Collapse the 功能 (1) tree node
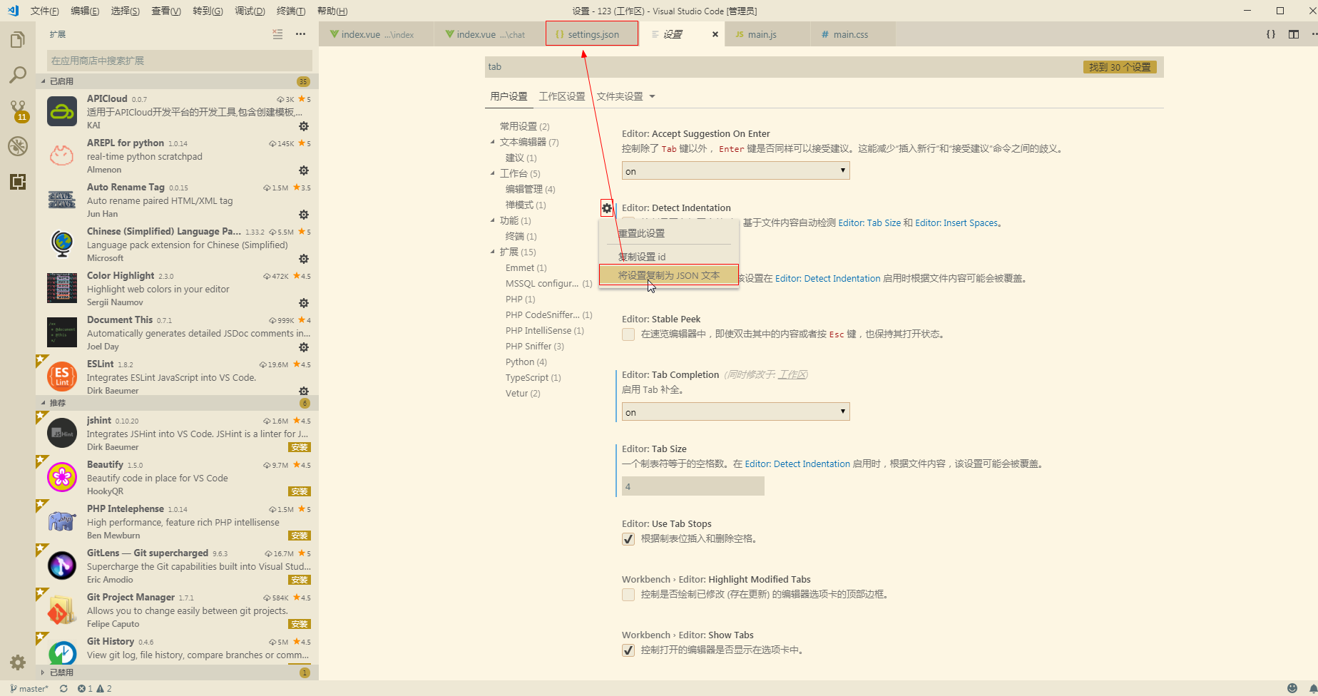Viewport: 1318px width, 696px height. point(493,220)
